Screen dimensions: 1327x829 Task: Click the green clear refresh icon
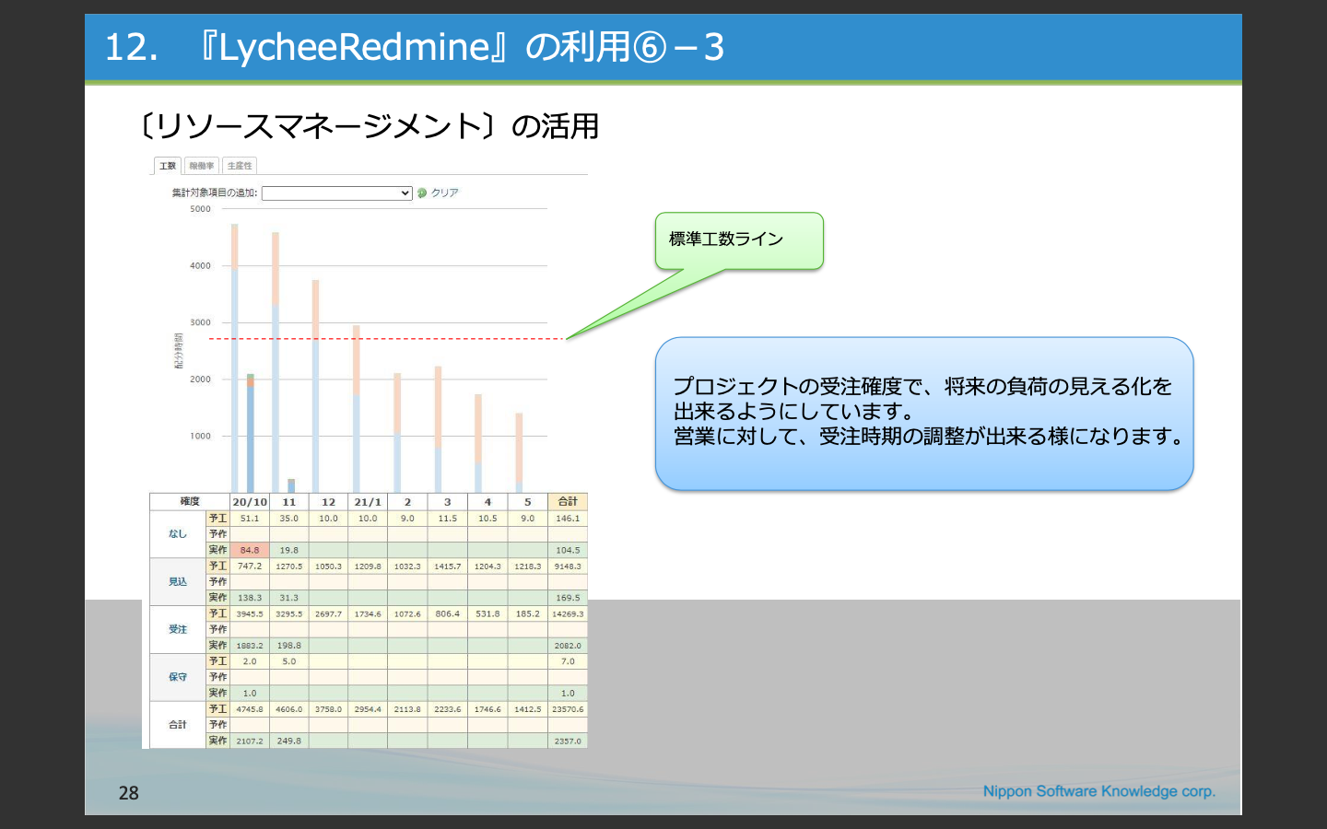(x=422, y=193)
